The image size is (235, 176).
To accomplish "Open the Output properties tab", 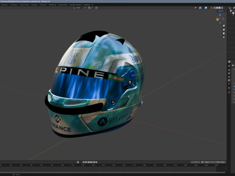I will tap(229, 73).
